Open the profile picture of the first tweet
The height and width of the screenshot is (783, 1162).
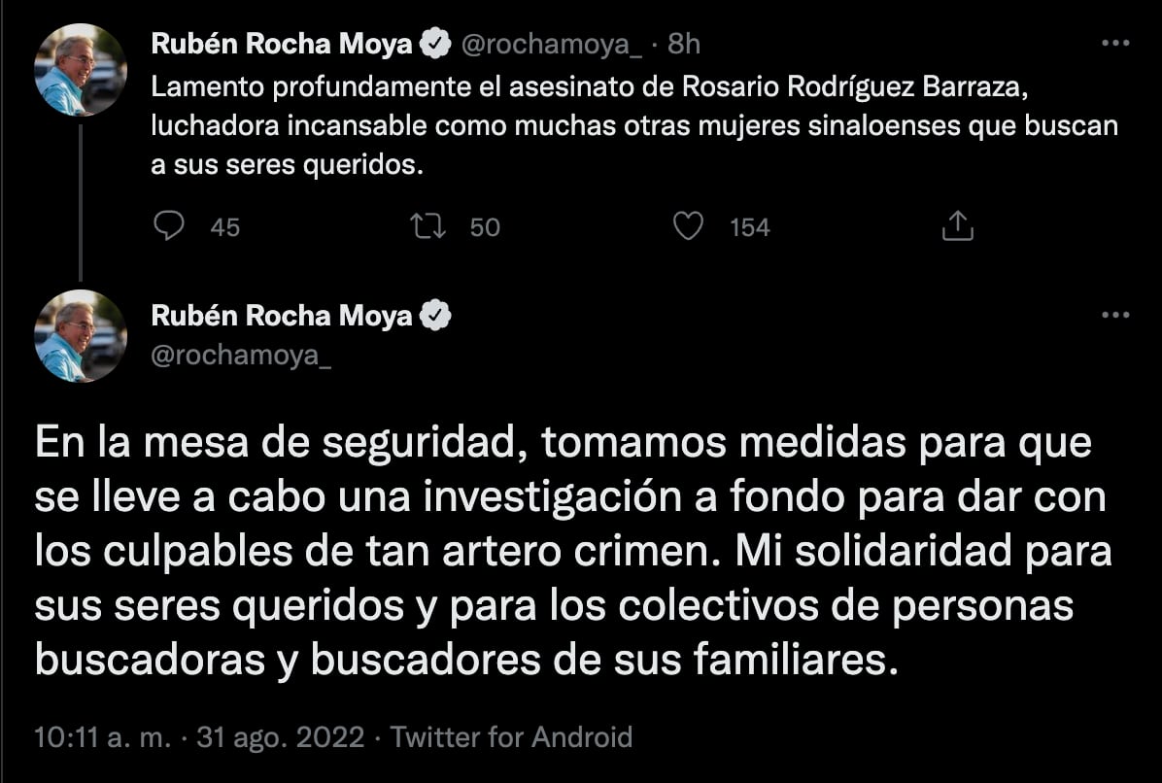point(80,68)
